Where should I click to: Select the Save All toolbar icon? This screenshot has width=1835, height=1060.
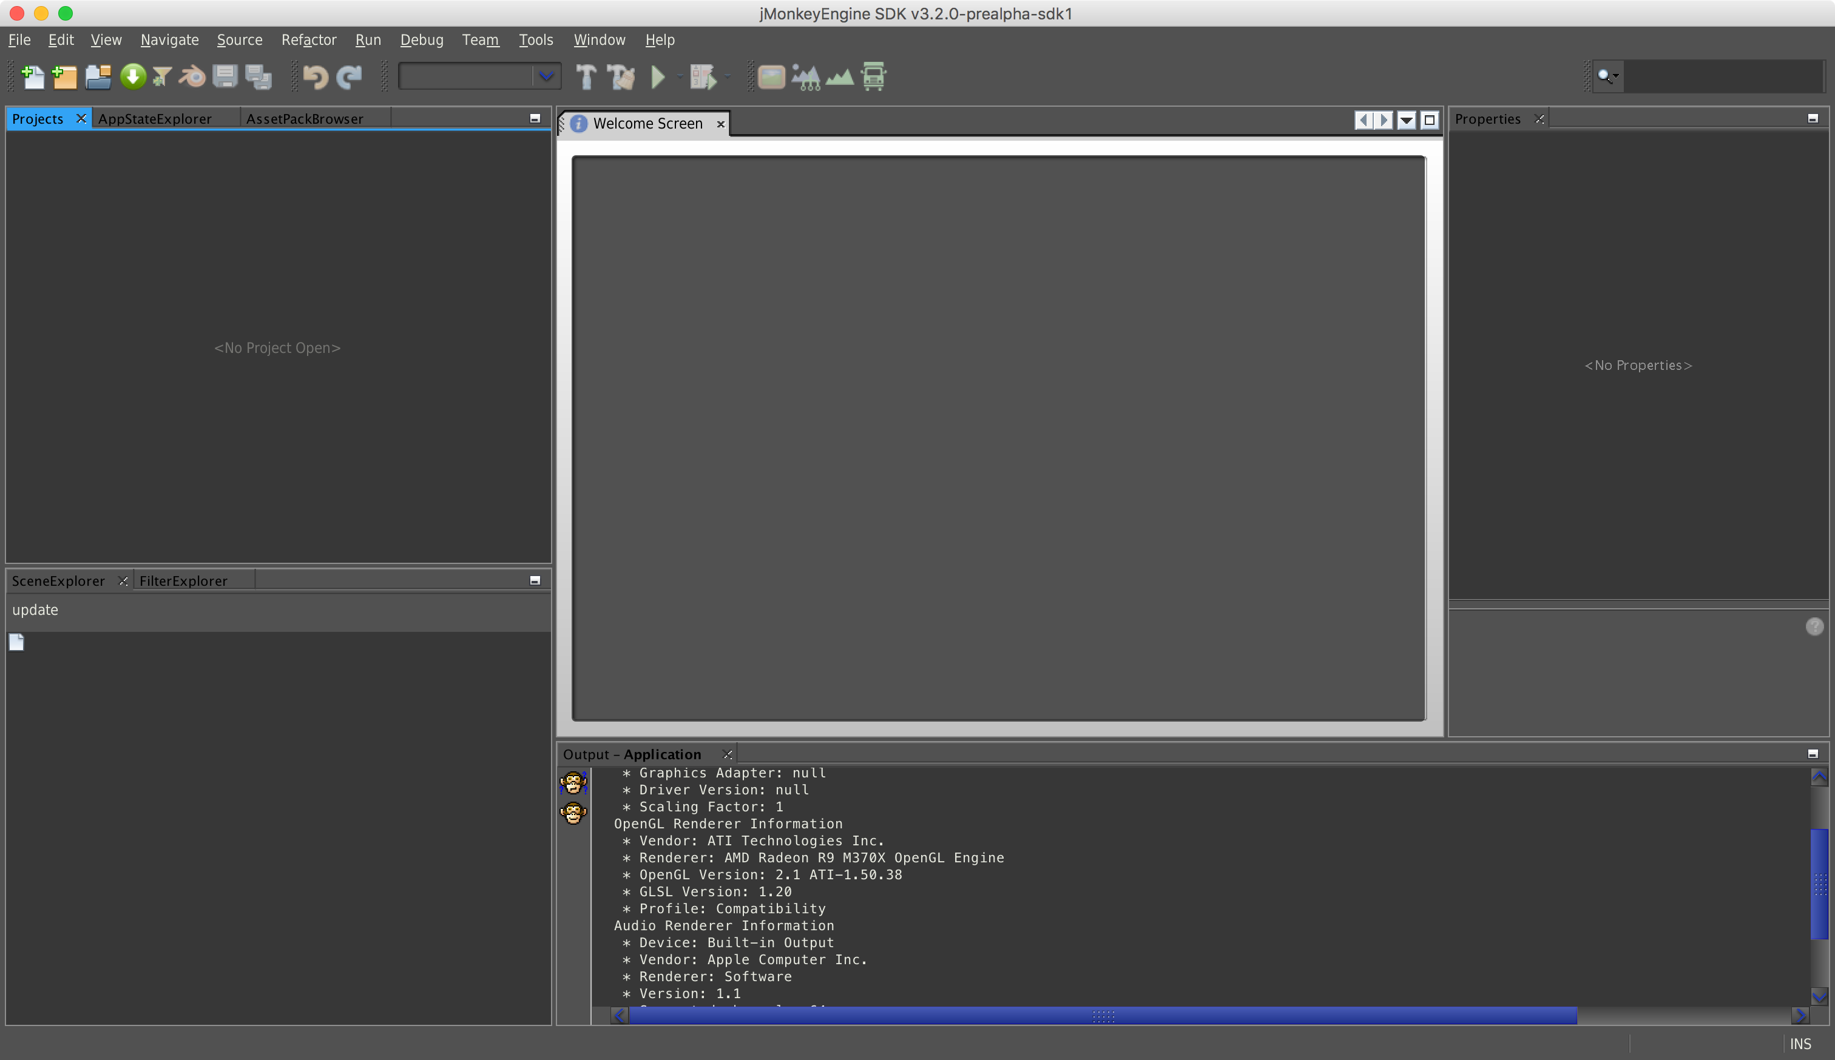259,76
